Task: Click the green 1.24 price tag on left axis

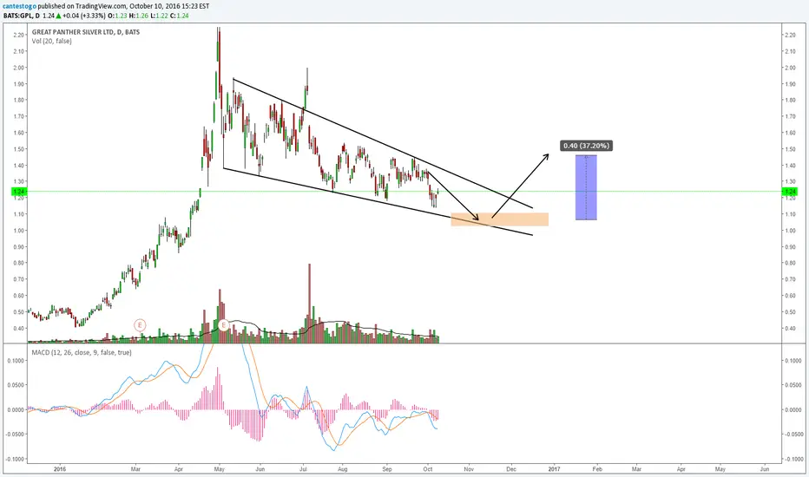Action: (x=18, y=192)
